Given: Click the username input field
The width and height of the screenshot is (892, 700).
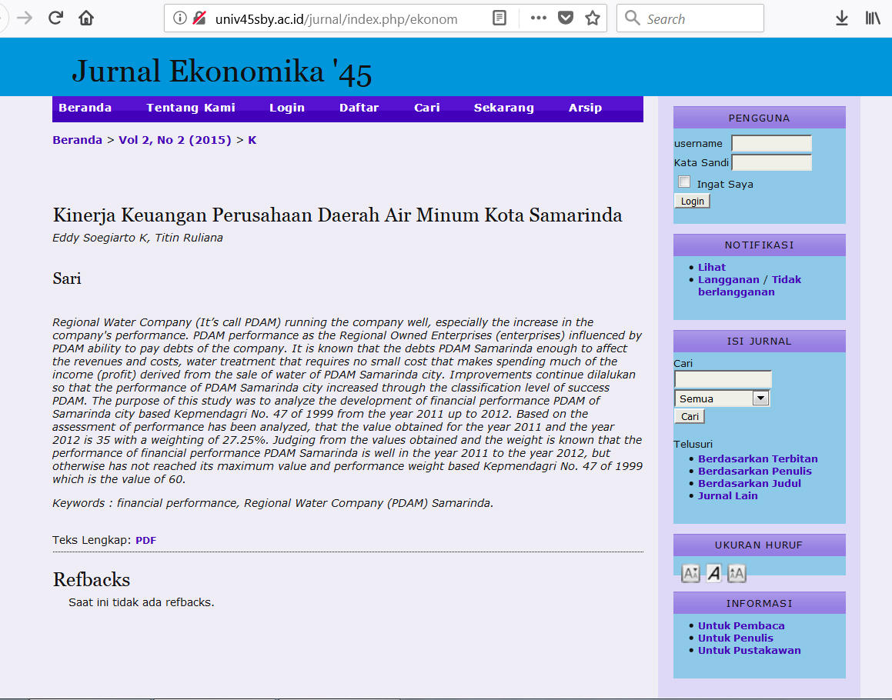Looking at the screenshot, I should pos(771,144).
